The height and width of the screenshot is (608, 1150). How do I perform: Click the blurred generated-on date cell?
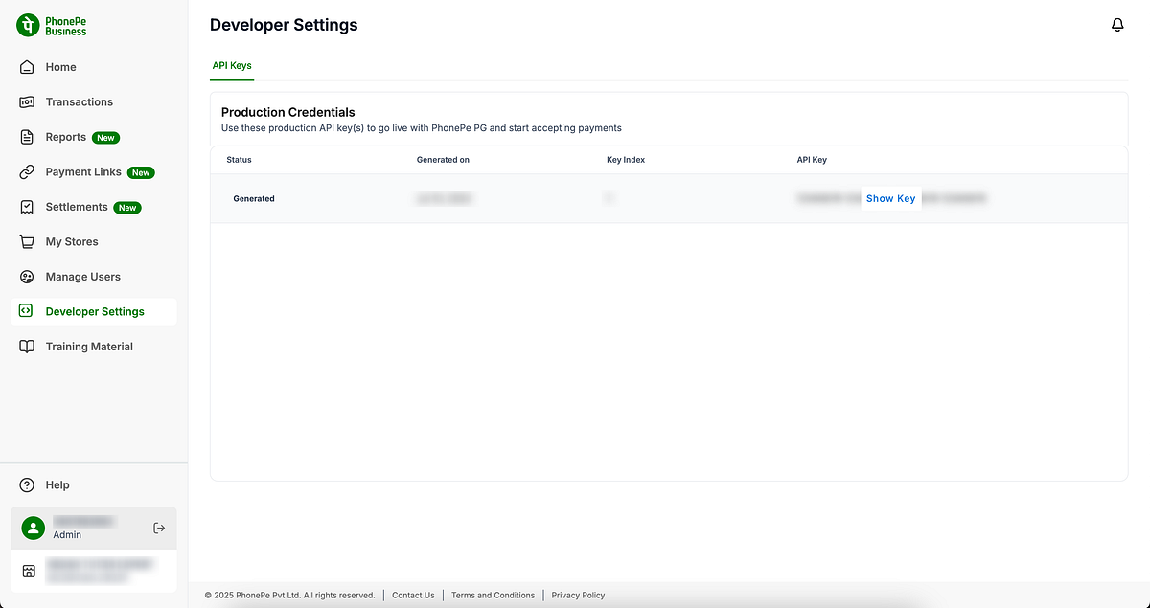coord(444,199)
